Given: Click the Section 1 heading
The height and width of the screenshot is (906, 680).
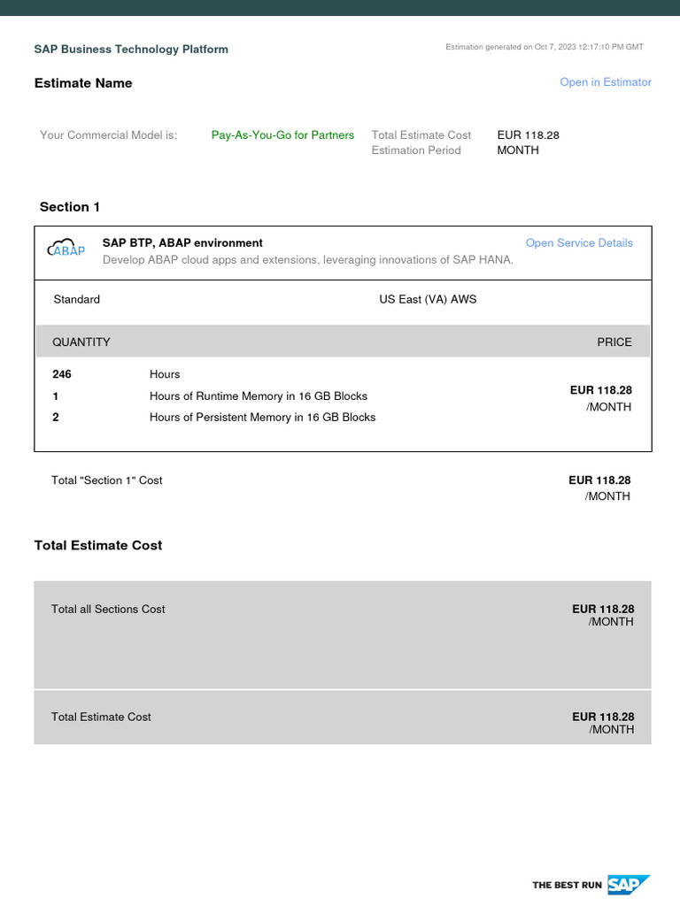Looking at the screenshot, I should click(70, 207).
